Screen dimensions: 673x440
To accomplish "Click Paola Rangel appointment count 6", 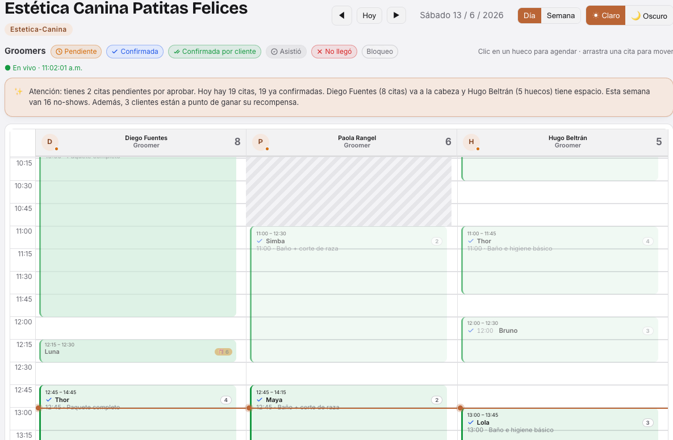I will (448, 142).
